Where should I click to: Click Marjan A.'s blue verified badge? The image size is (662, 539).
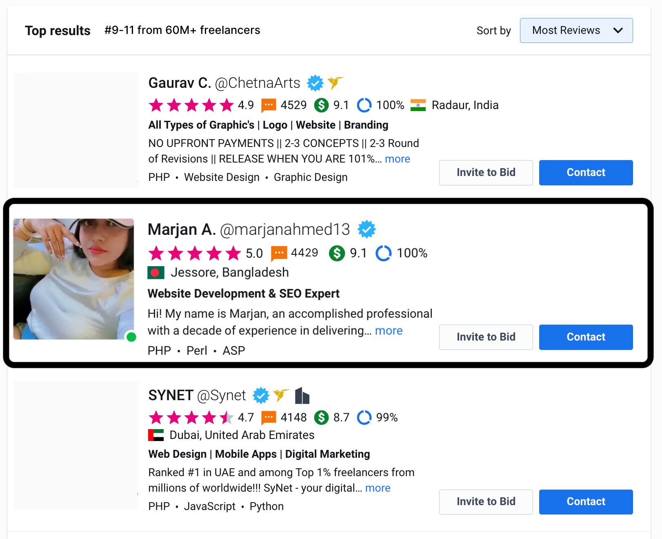click(367, 229)
